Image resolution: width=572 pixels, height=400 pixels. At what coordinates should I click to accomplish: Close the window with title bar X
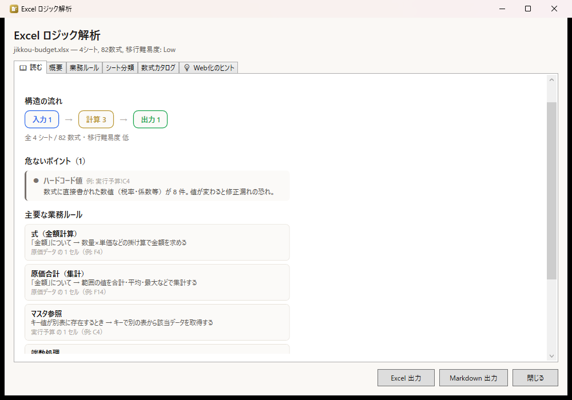[x=554, y=9]
